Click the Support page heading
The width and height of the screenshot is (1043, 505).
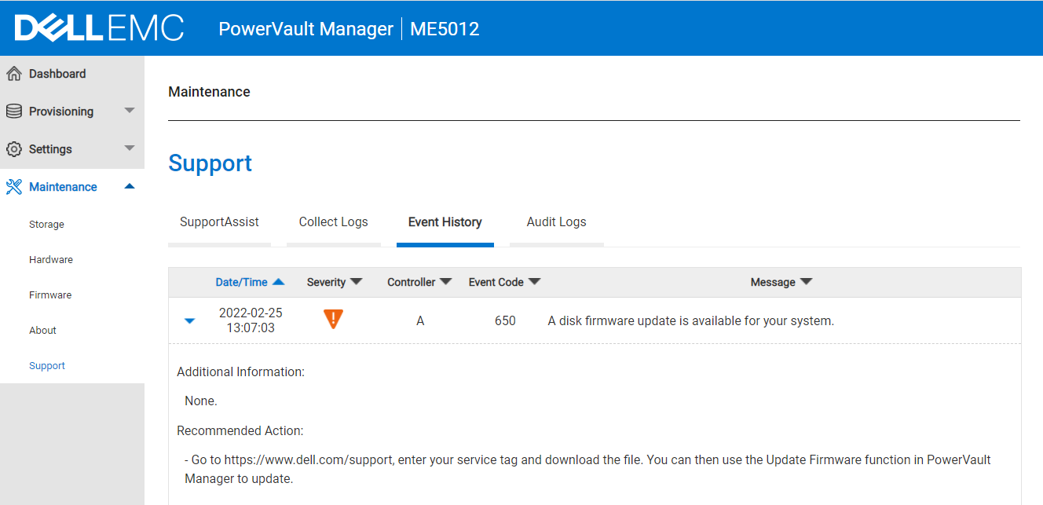click(210, 163)
